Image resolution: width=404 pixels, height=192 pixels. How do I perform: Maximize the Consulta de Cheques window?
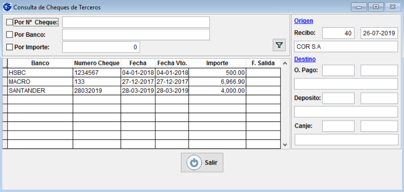[x=376, y=7]
